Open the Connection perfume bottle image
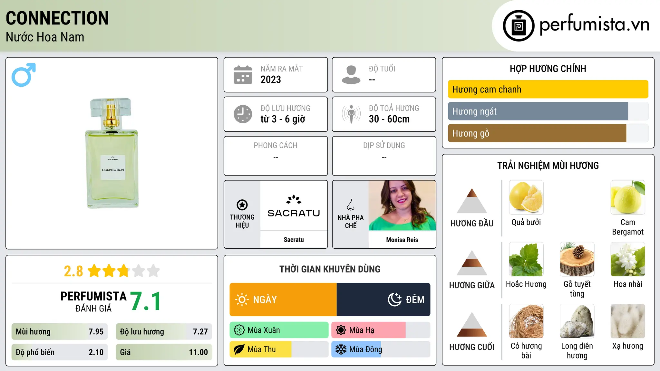This screenshot has width=660, height=371. pos(112,153)
